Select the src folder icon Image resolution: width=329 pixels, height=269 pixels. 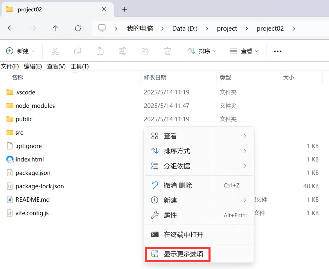point(10,132)
